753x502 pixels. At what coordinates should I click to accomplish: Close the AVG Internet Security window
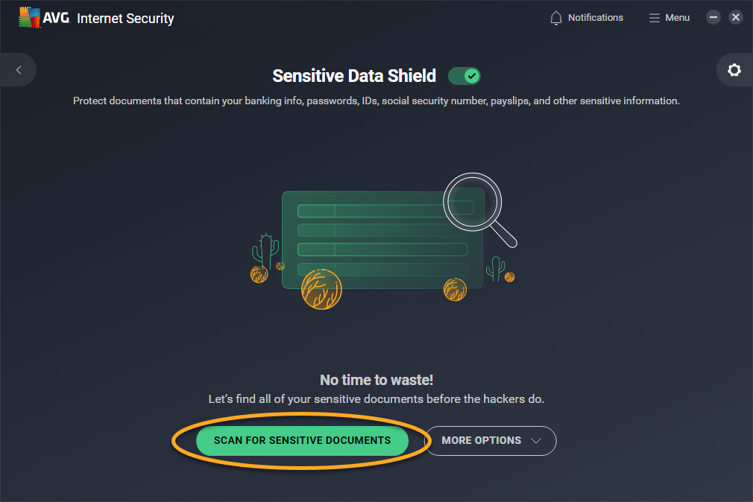736,17
